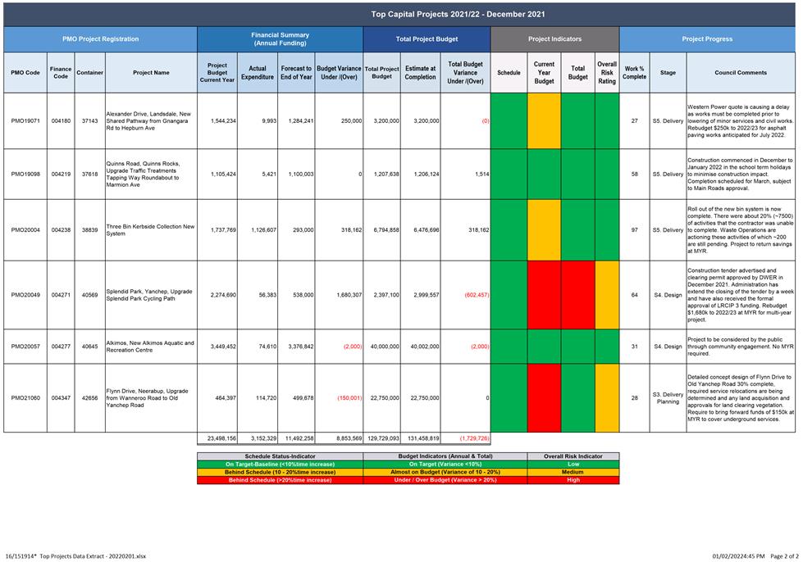Select the PMO20004 project code cell
803x562 pixels.
pyautogui.click(x=25, y=230)
